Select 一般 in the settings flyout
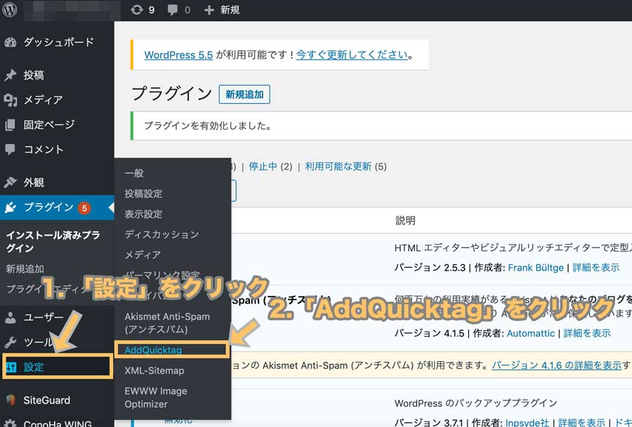 pyautogui.click(x=134, y=173)
